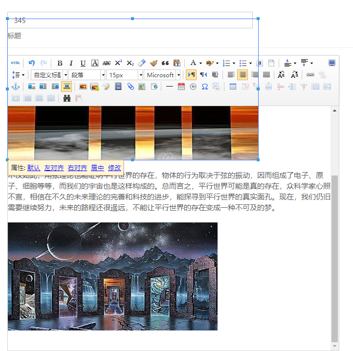Toggle strikethrough formatting
The height and width of the screenshot is (351, 353).
point(107,63)
